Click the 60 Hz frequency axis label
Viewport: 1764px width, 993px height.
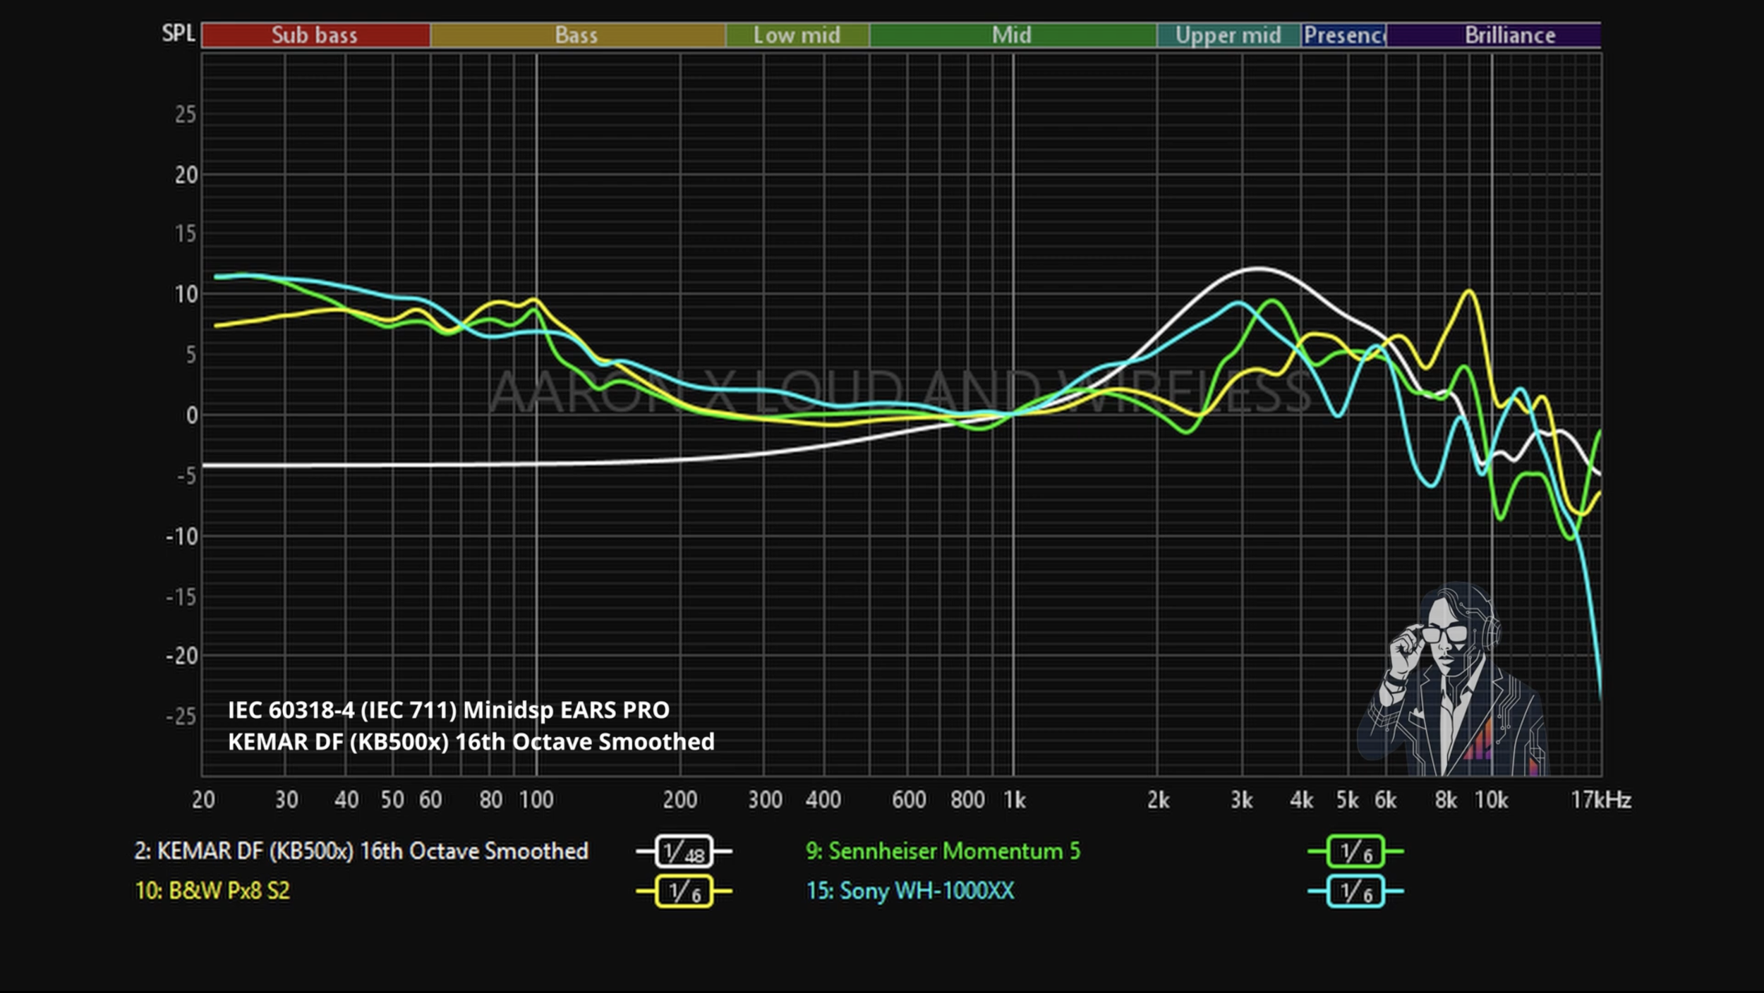pos(430,800)
